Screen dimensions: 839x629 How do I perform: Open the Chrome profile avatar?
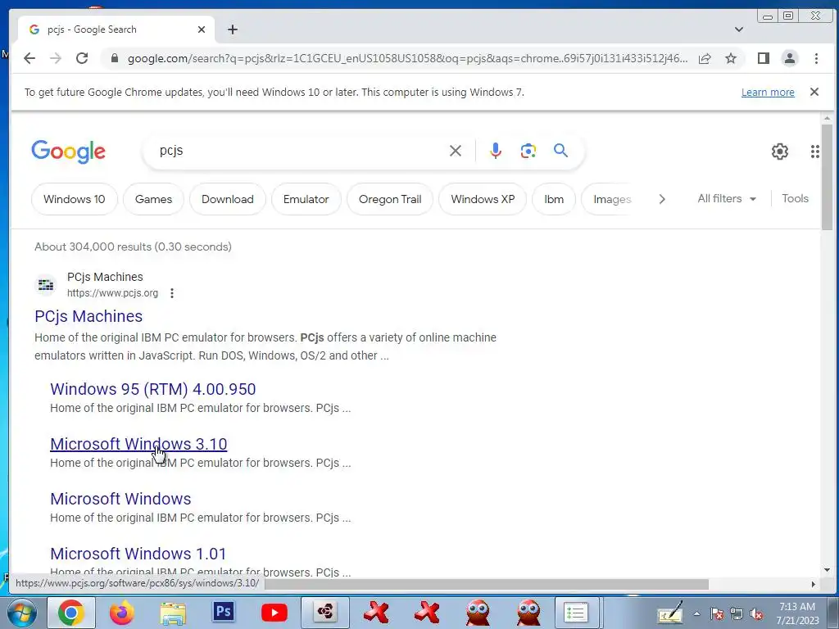(x=789, y=58)
